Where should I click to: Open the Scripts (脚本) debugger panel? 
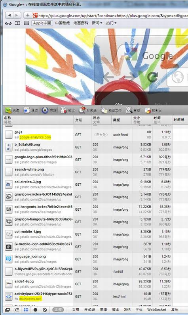(x=68, y=110)
